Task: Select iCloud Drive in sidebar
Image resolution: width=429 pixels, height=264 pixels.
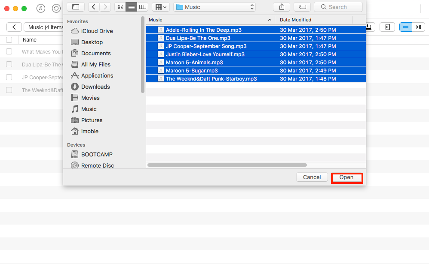Action: [92, 31]
